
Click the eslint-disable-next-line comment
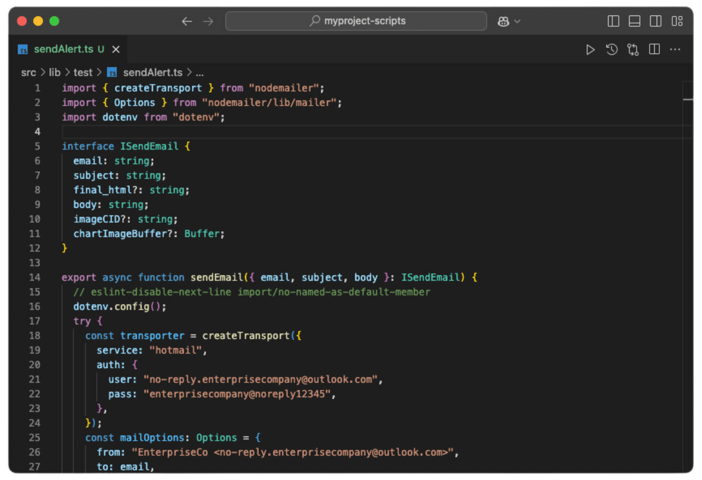252,292
